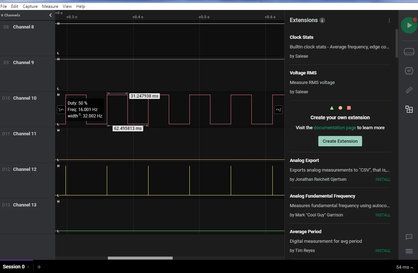Install the Analog Export extension

(383, 179)
